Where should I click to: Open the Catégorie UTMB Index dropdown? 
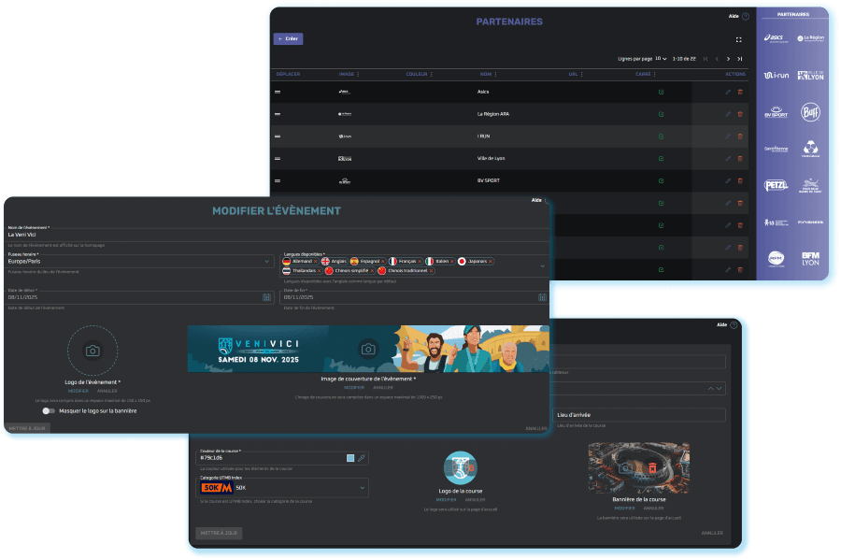tap(362, 487)
